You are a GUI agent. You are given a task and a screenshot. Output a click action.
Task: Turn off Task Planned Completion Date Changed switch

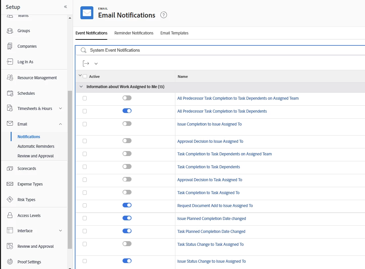tap(127, 231)
